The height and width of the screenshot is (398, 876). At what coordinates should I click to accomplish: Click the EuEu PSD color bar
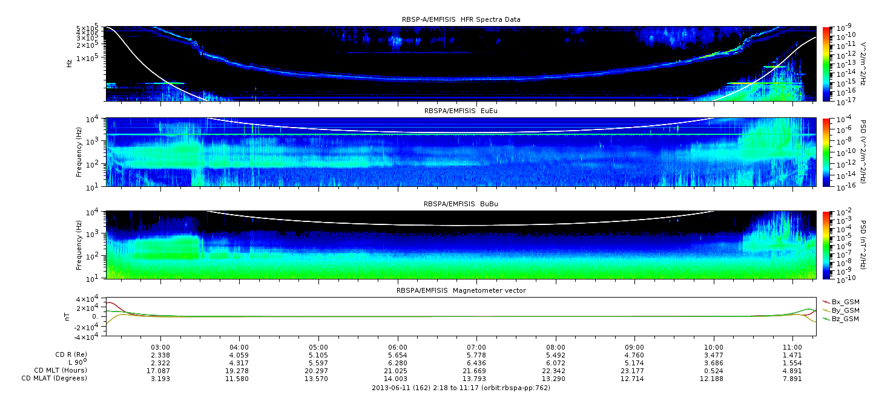826,152
